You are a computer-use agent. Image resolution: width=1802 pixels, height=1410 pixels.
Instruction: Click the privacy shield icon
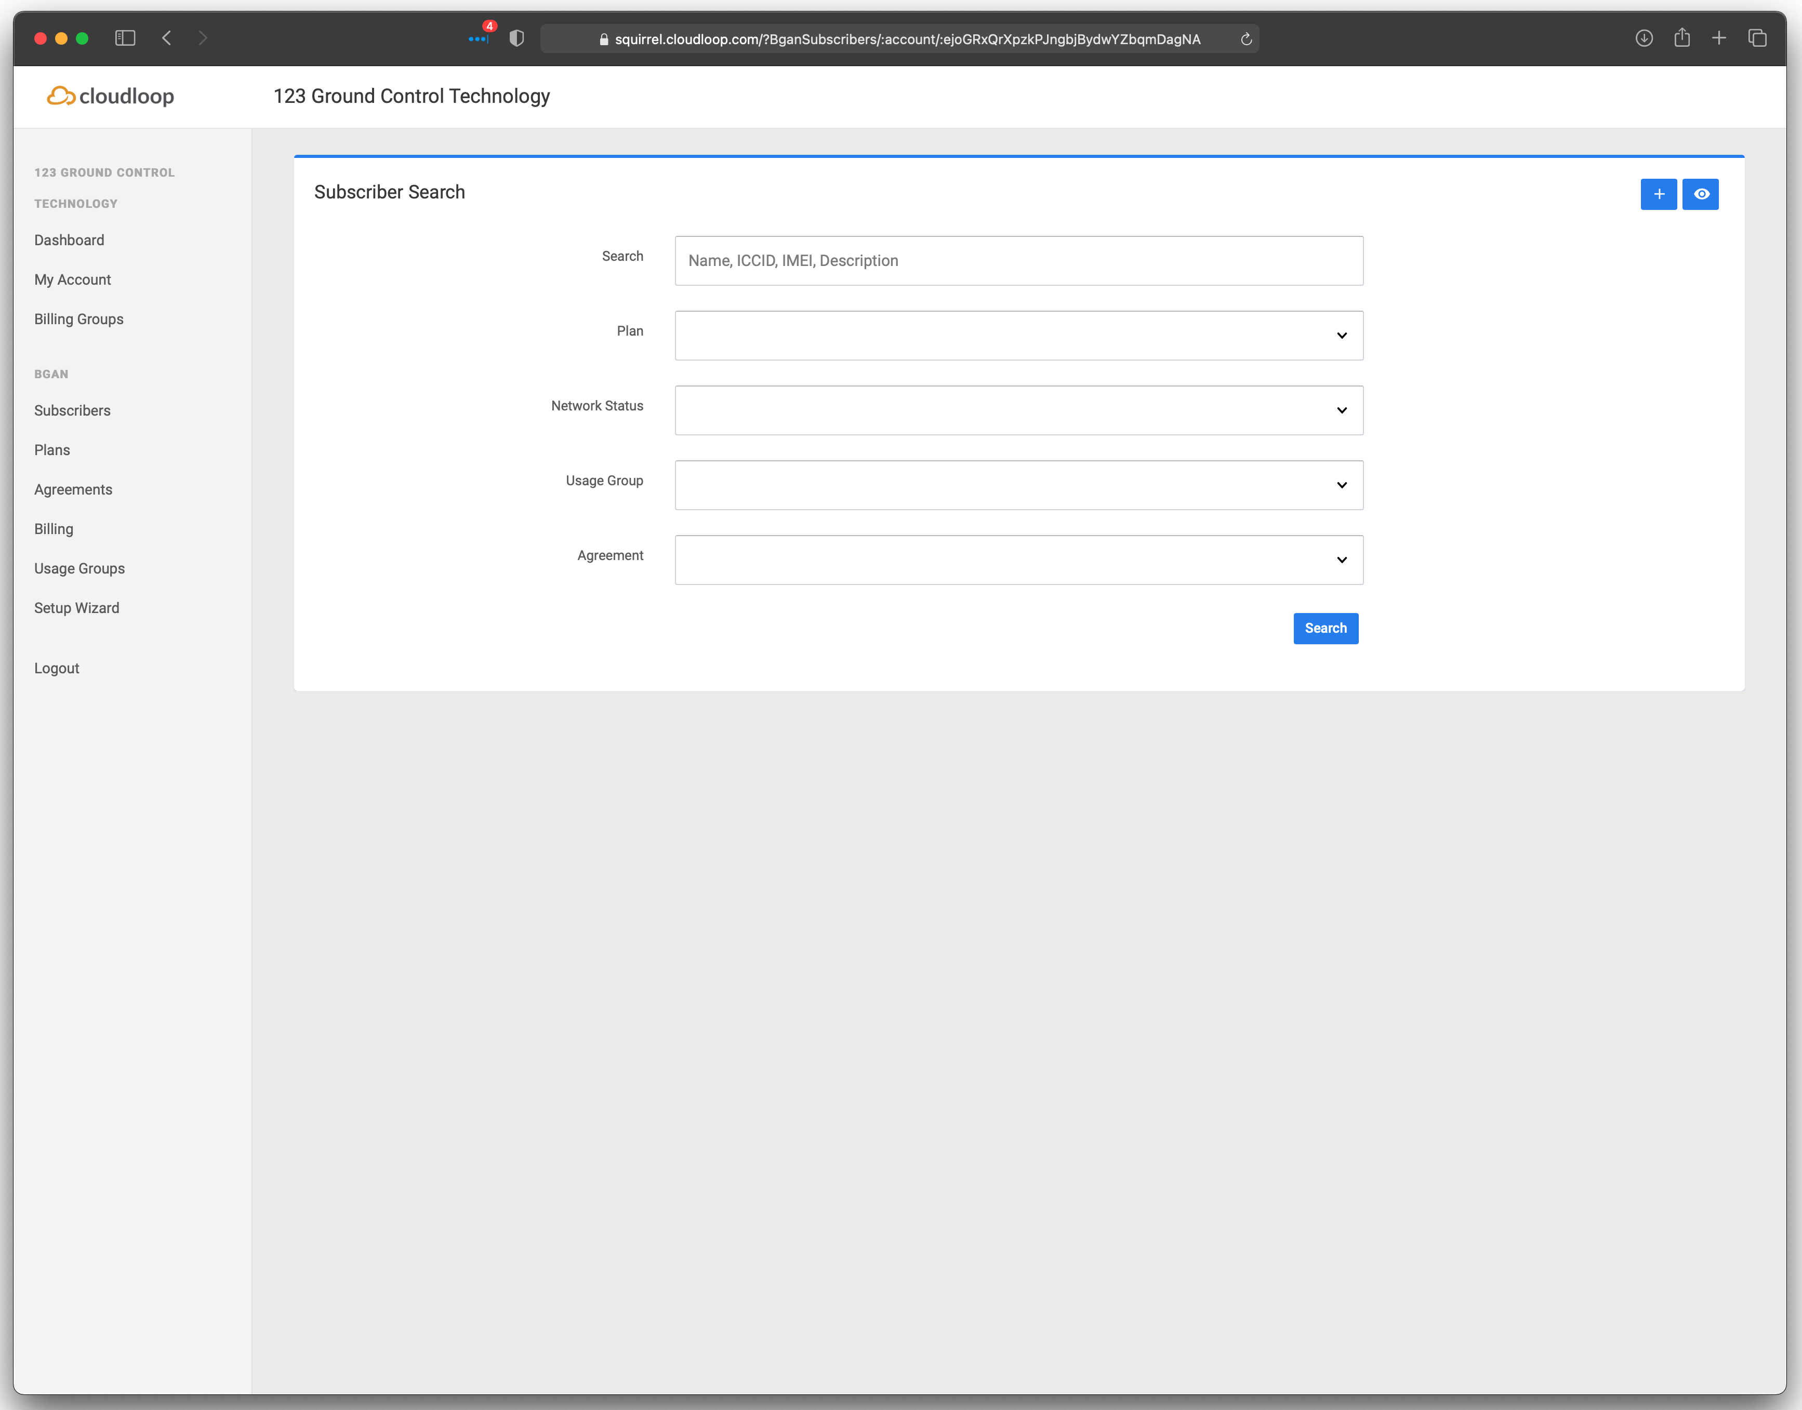pyautogui.click(x=516, y=38)
